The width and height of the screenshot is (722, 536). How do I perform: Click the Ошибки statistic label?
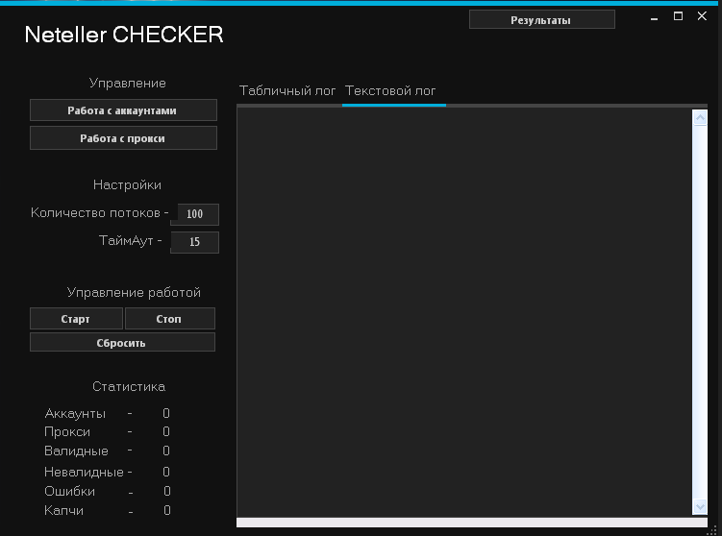(69, 492)
